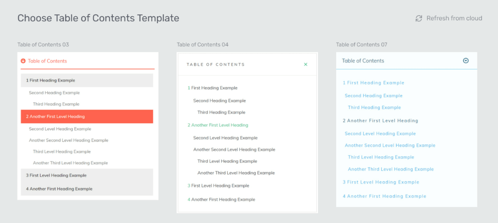Click 'Another Second Level Heading Example' in template 07
The height and width of the screenshot is (223, 498).
(x=390, y=145)
